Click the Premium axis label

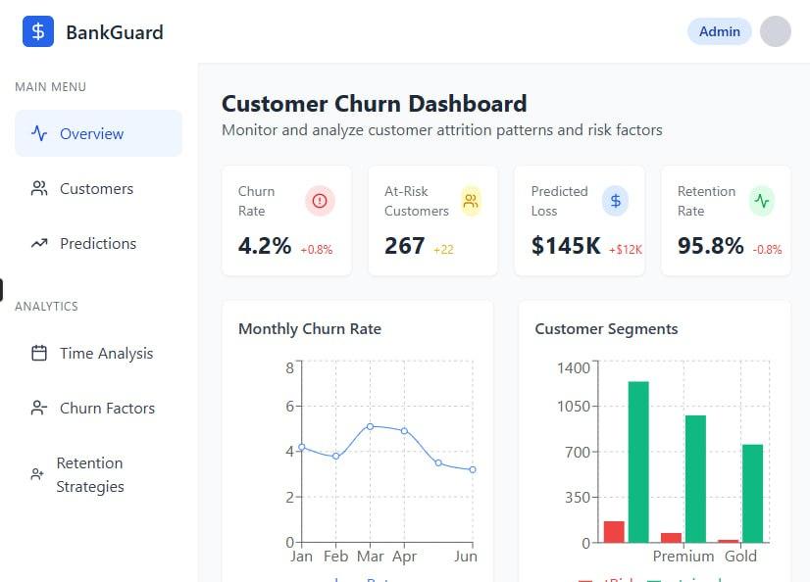point(683,557)
